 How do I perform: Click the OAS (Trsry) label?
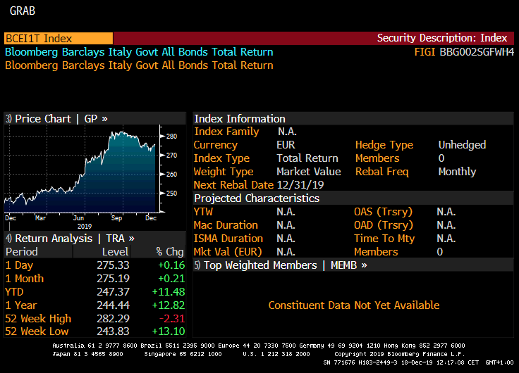click(x=384, y=211)
